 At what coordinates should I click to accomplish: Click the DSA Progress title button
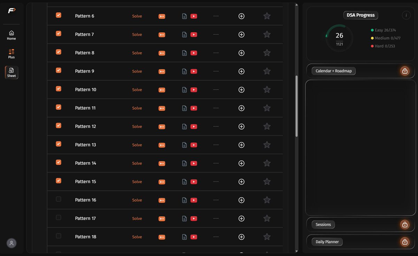[x=361, y=15]
